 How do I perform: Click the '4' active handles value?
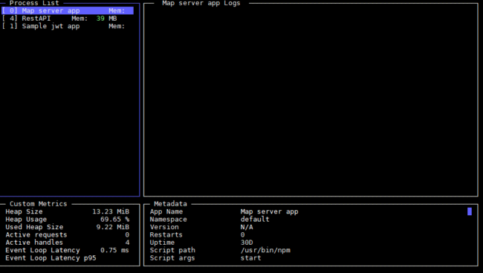(127, 243)
